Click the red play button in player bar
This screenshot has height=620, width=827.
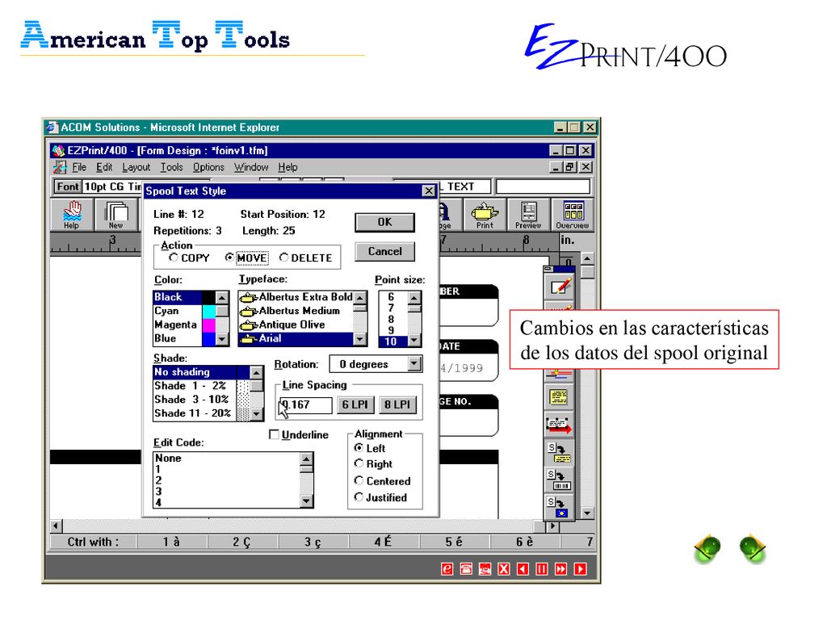[x=580, y=569]
